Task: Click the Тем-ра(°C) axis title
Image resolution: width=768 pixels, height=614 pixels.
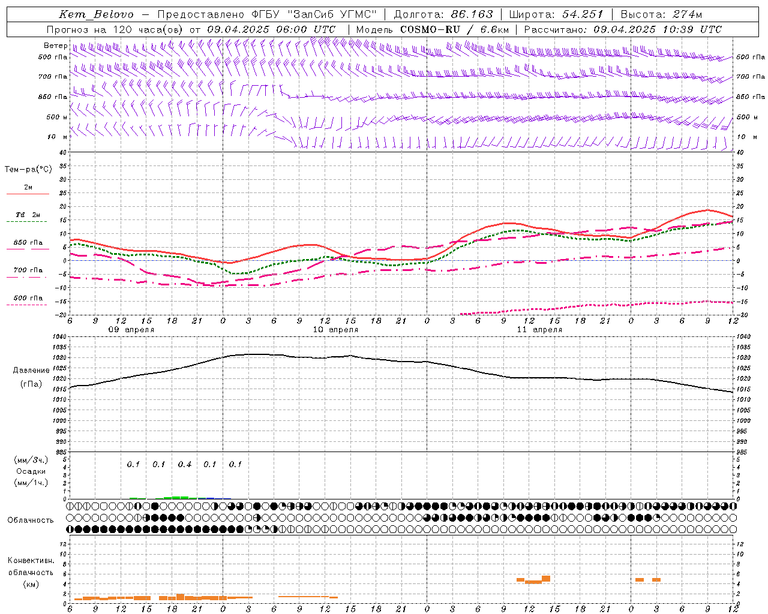Action: click(x=28, y=170)
